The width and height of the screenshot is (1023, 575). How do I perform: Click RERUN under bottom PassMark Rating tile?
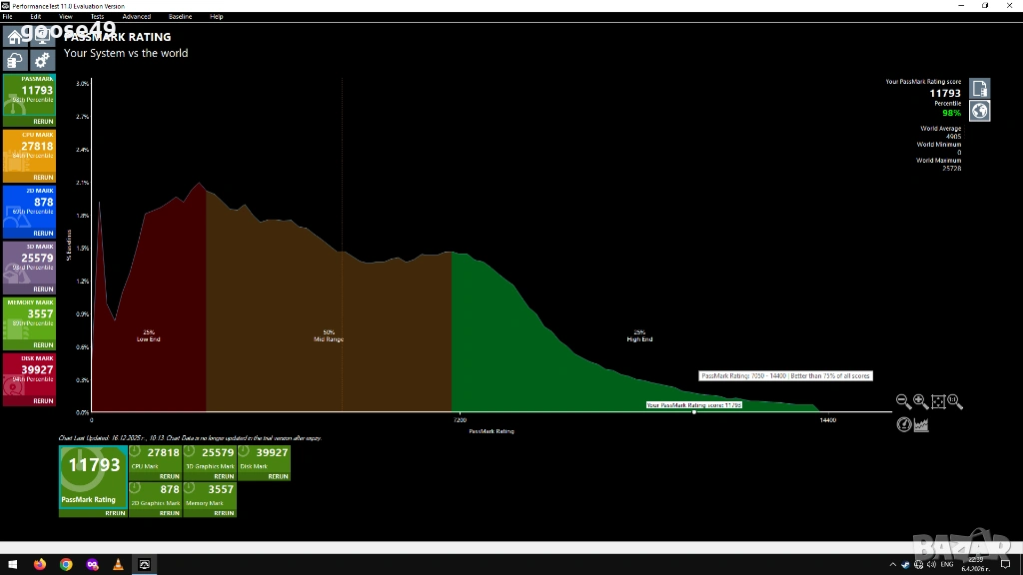(115, 514)
